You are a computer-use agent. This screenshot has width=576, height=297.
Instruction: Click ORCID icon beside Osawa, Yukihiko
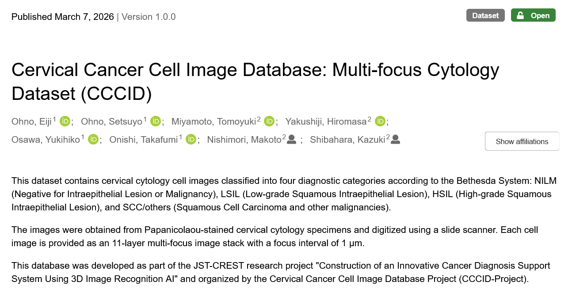point(93,140)
